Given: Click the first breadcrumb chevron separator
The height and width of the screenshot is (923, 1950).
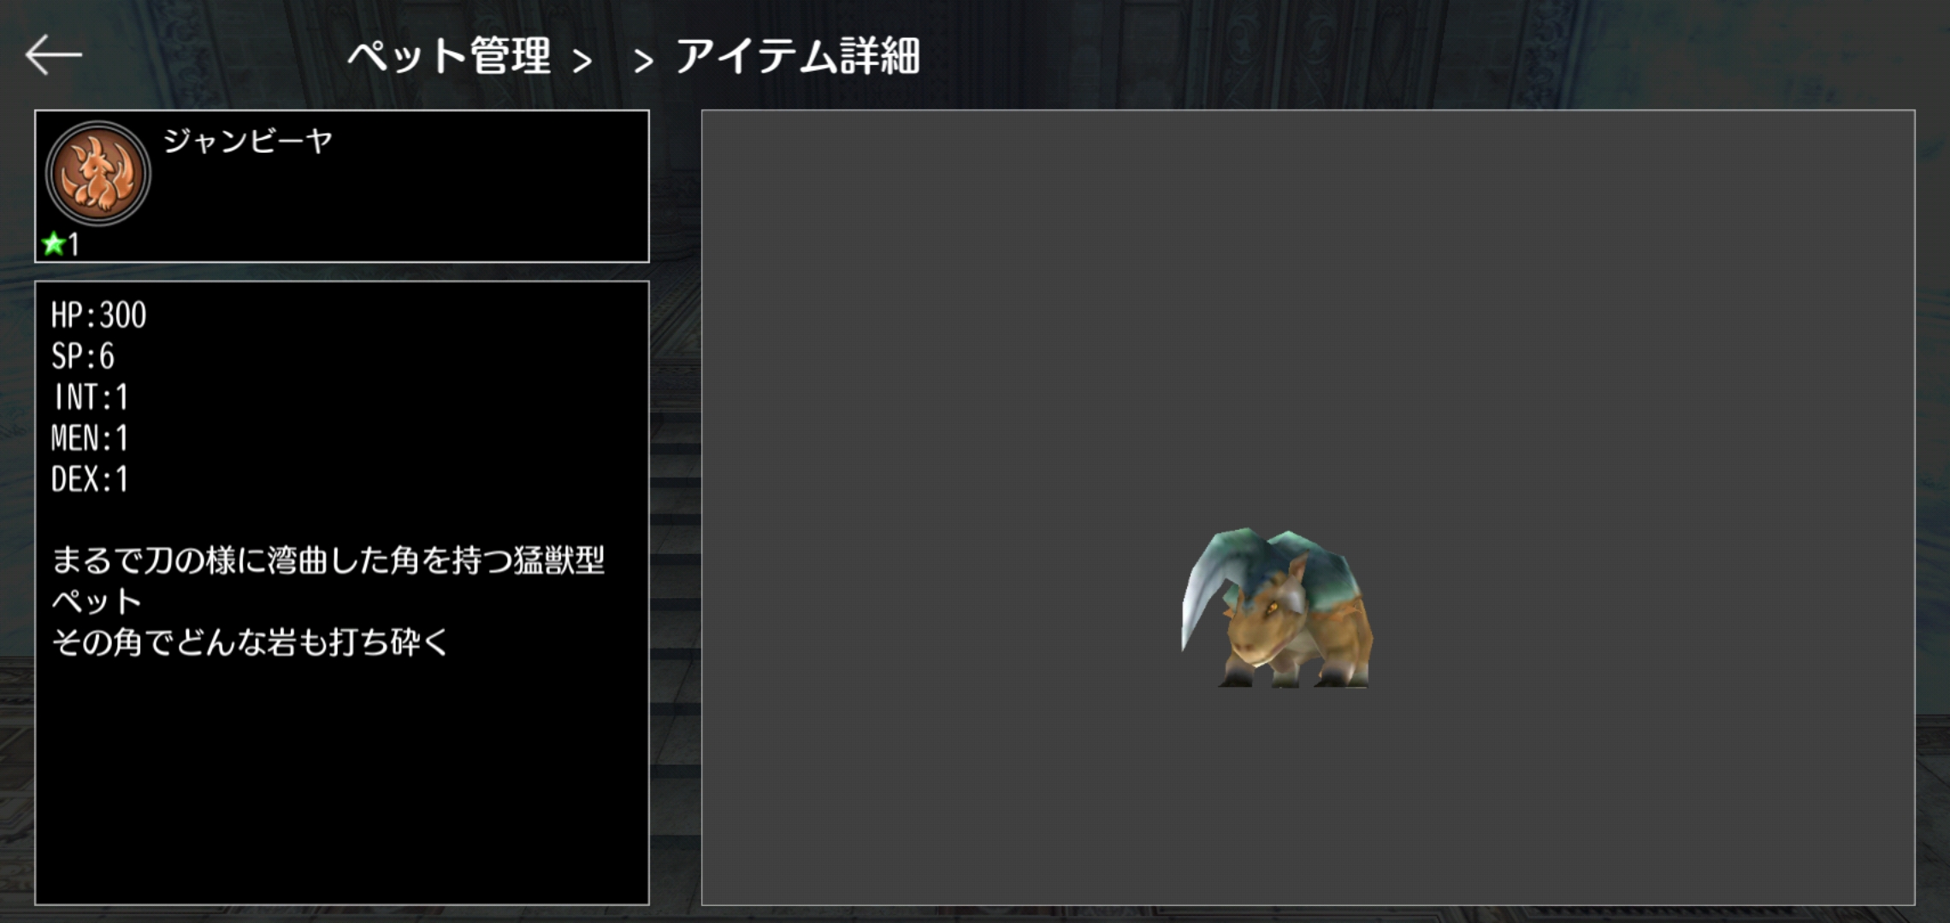Looking at the screenshot, I should (x=582, y=61).
